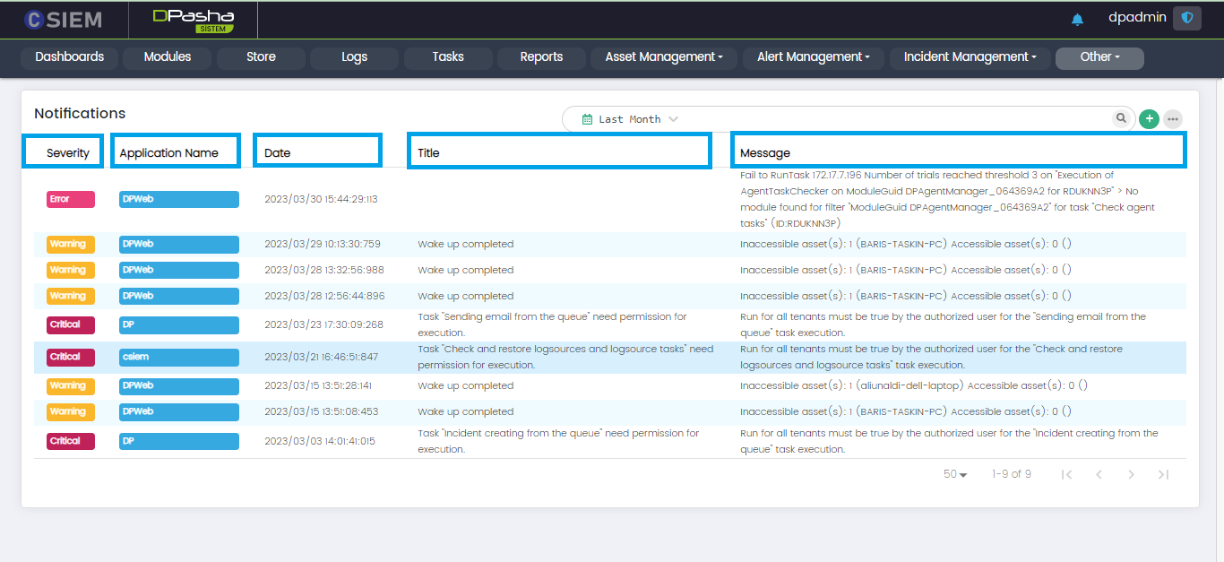
Task: Click the search magnifier icon
Action: coord(1121,118)
